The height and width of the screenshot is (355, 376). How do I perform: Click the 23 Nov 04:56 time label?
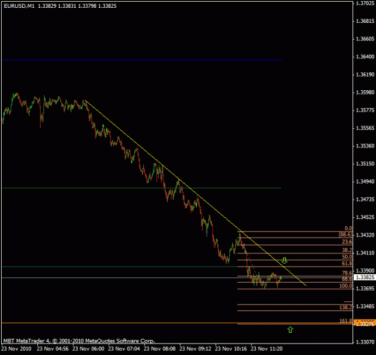click(52, 348)
